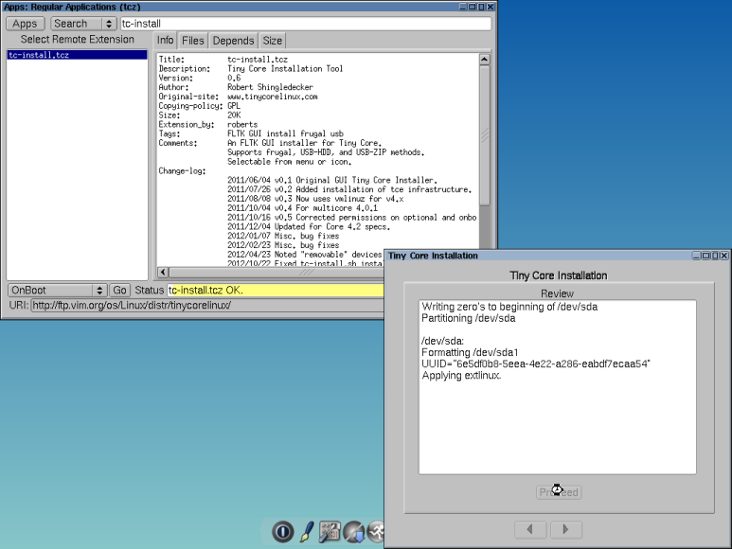The height and width of the screenshot is (549, 732).
Task: Click the yellow Status field tc-install.tcz OK
Action: point(276,291)
